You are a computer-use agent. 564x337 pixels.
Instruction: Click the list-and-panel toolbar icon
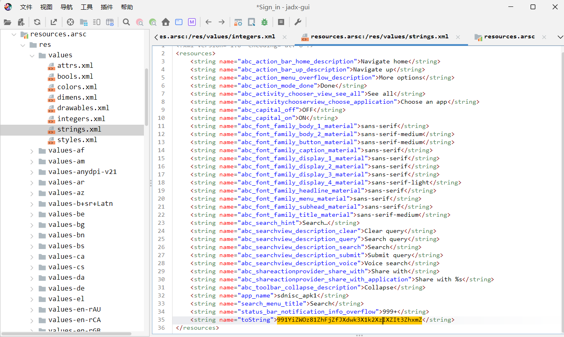coord(96,22)
